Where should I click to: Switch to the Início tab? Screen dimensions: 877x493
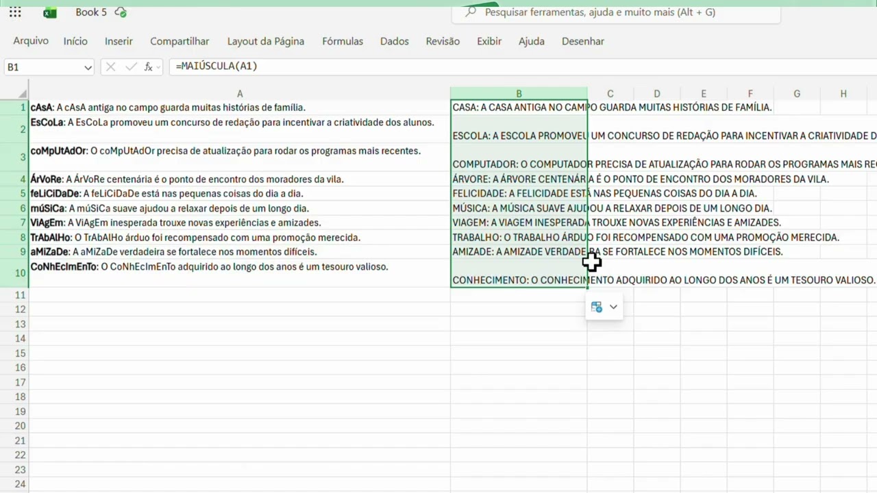click(x=75, y=41)
